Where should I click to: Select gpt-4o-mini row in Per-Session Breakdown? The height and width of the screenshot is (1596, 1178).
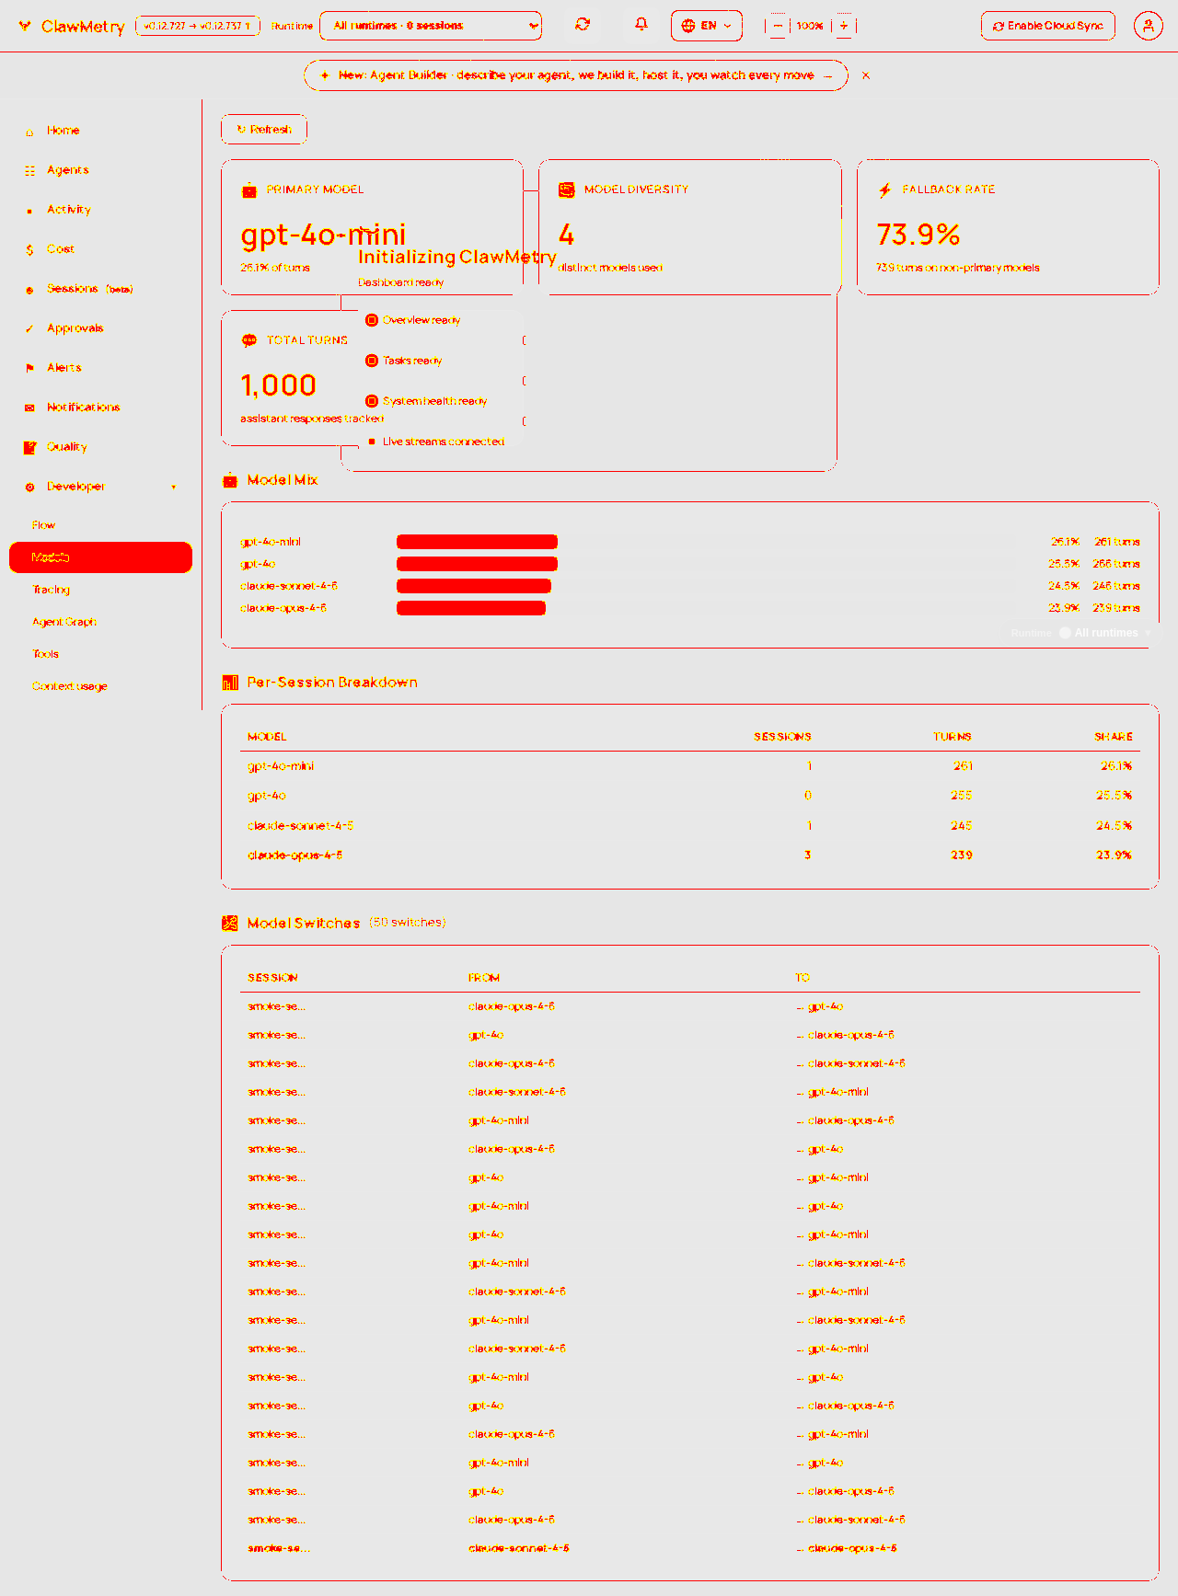[x=690, y=766]
